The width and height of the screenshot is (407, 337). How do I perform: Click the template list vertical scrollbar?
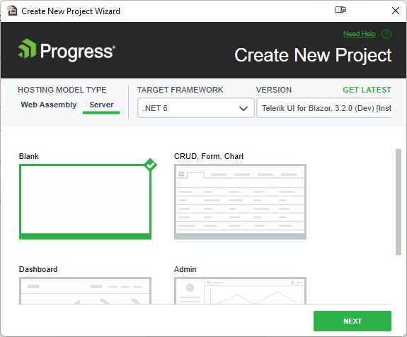399,202
